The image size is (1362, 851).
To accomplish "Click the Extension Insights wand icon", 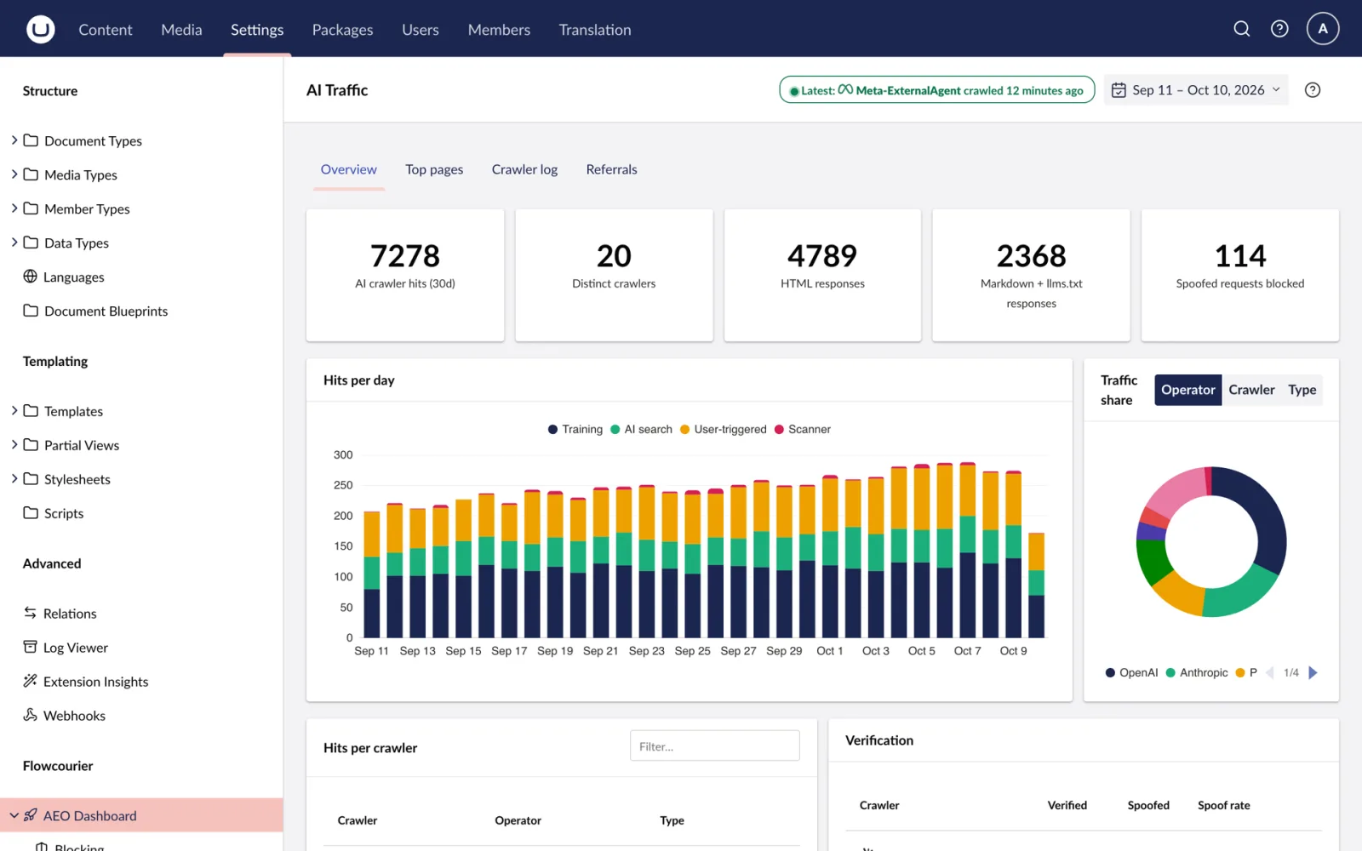I will click(x=30, y=681).
